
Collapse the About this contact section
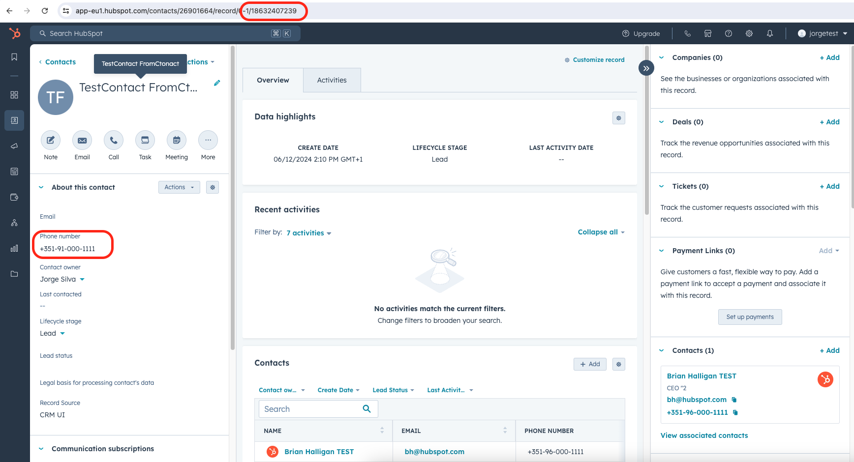click(x=41, y=187)
